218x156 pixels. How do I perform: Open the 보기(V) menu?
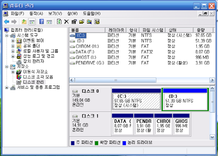pos(55,13)
